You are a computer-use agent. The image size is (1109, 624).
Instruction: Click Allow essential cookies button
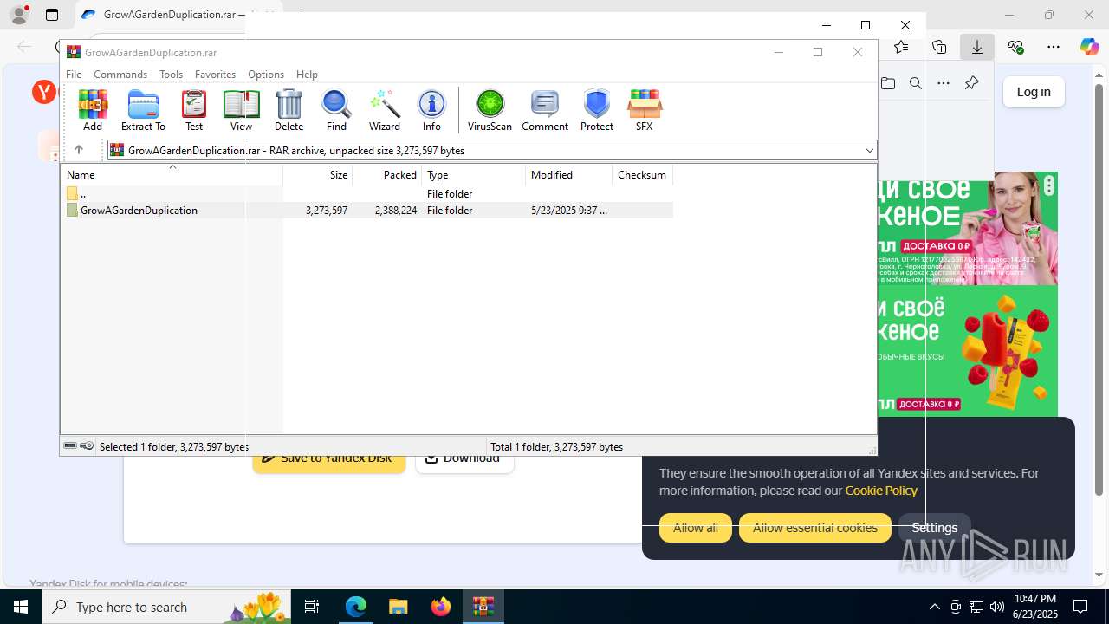(815, 528)
